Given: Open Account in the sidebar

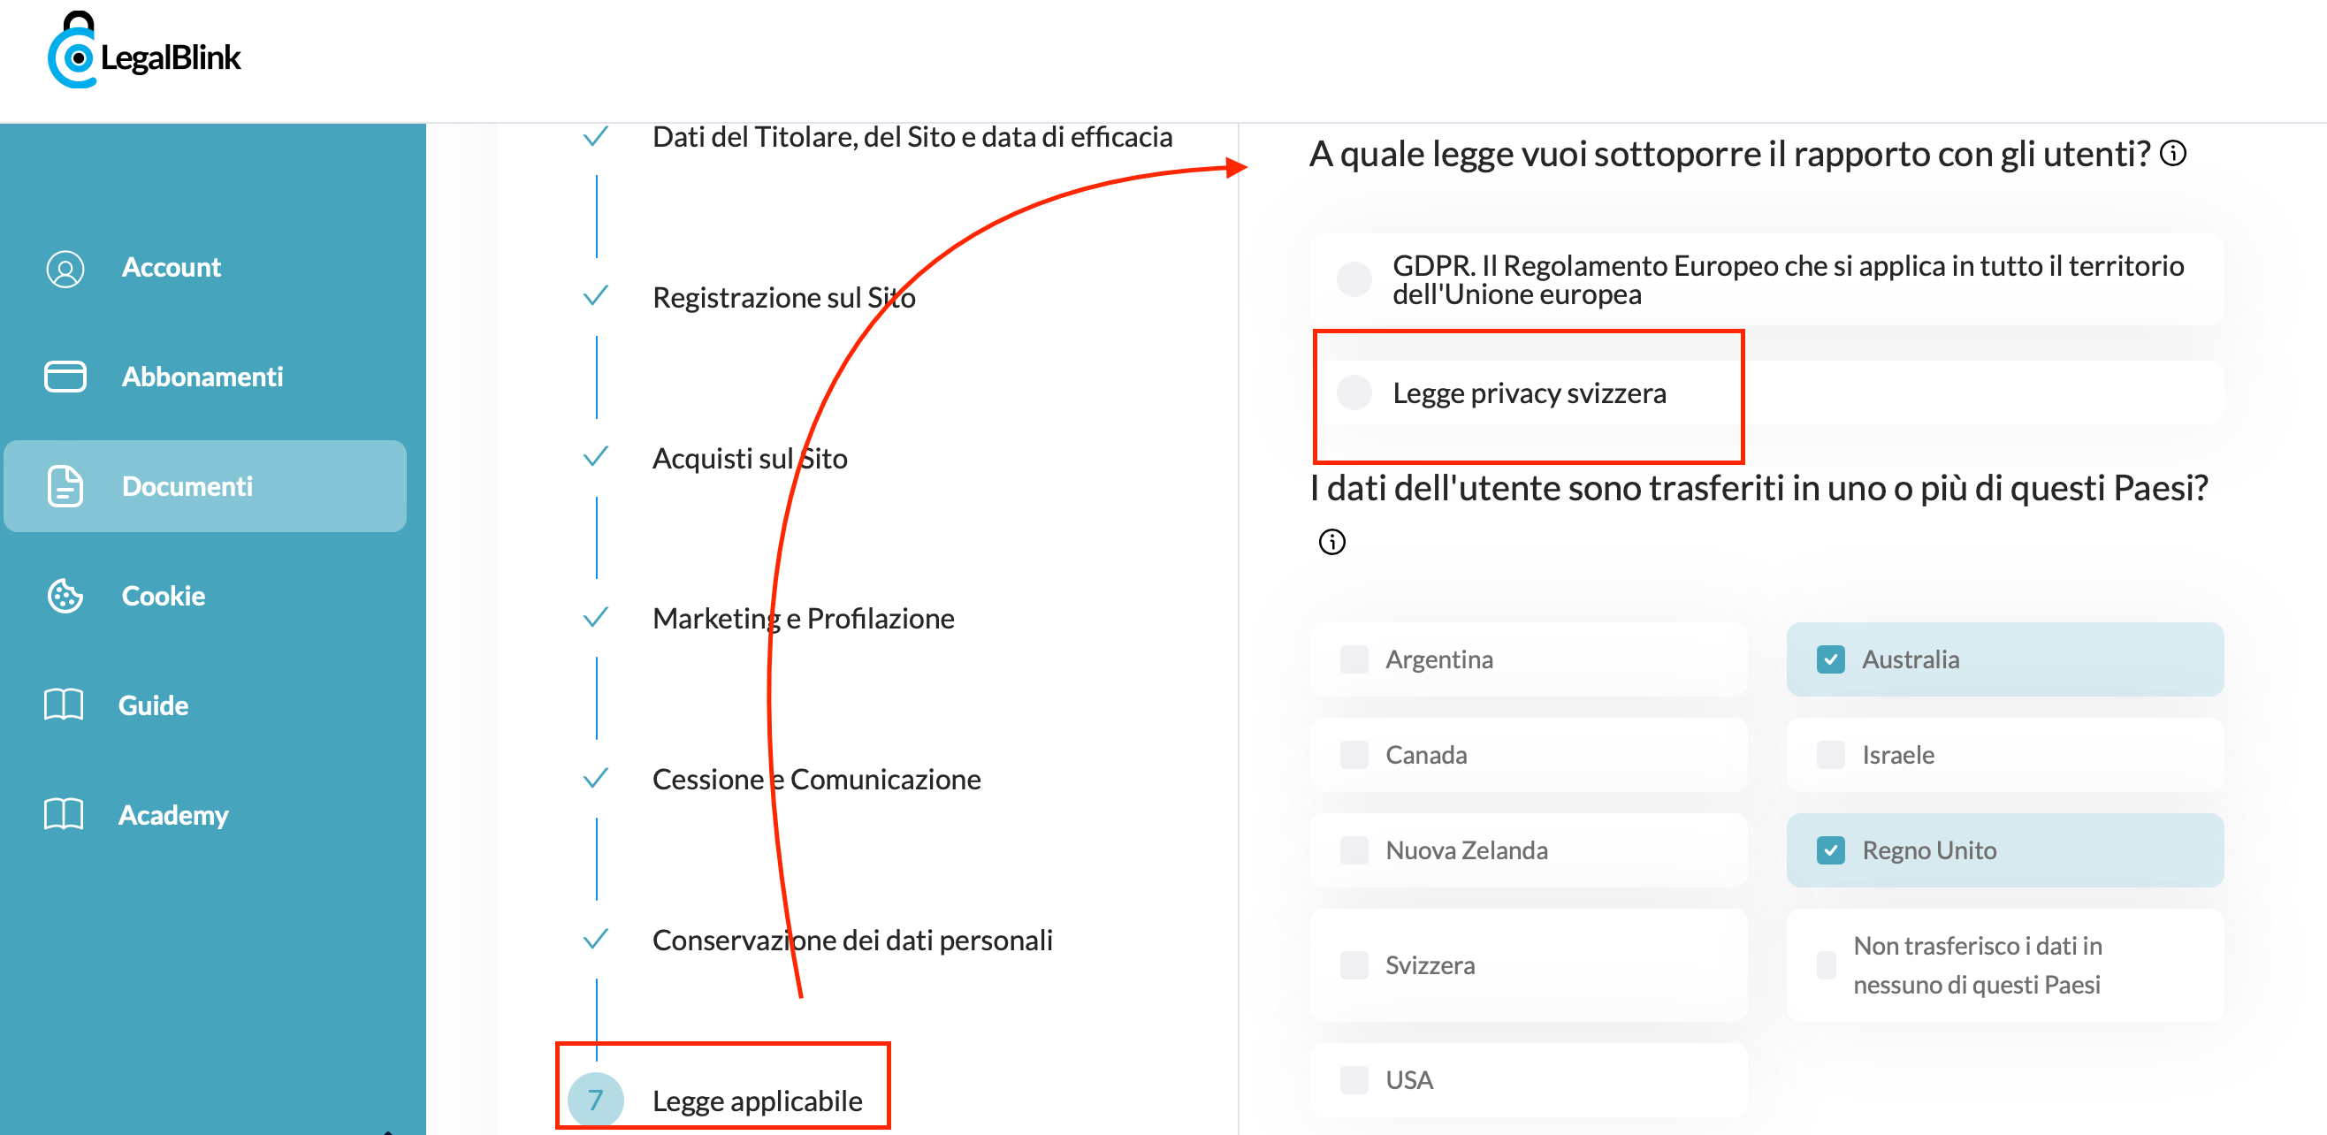Looking at the screenshot, I should [171, 268].
